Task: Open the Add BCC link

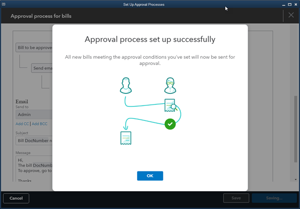Action: 39,124
